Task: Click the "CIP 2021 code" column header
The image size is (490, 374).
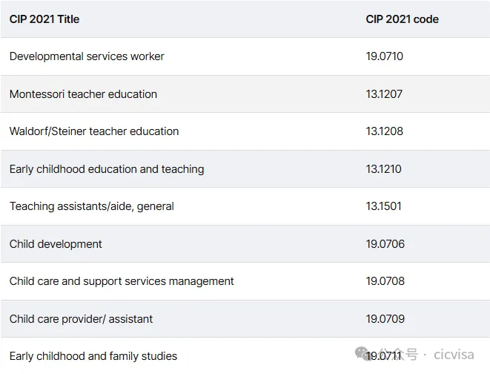Action: pos(402,19)
